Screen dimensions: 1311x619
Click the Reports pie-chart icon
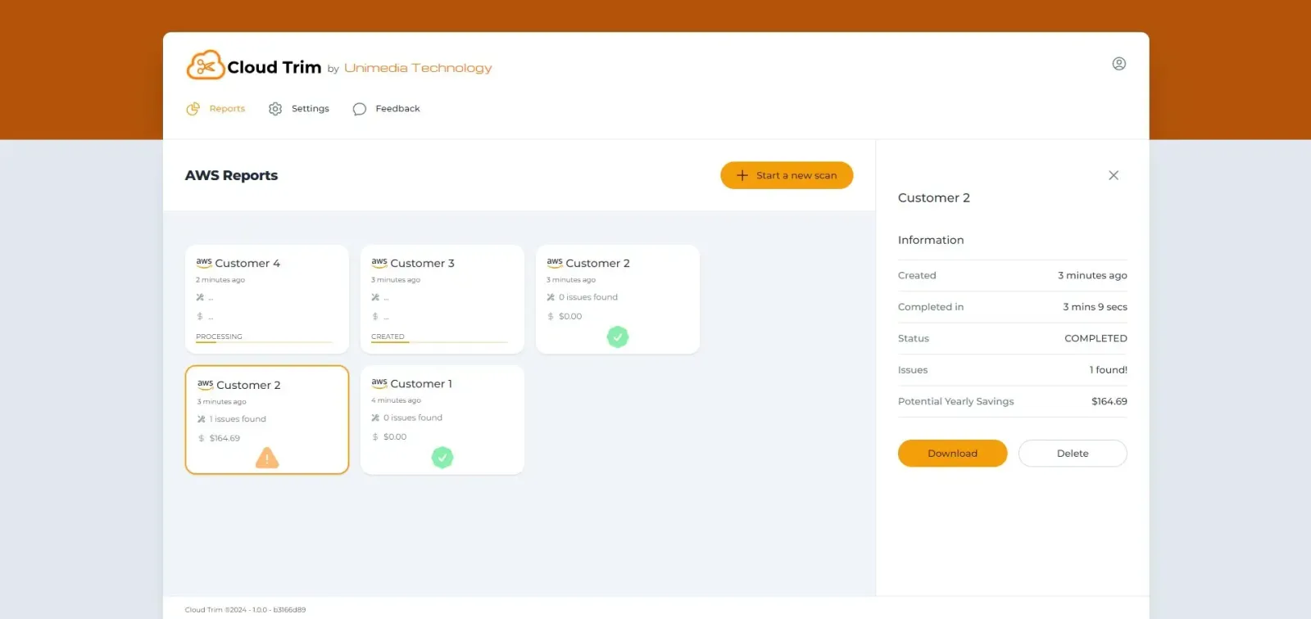pyautogui.click(x=193, y=109)
